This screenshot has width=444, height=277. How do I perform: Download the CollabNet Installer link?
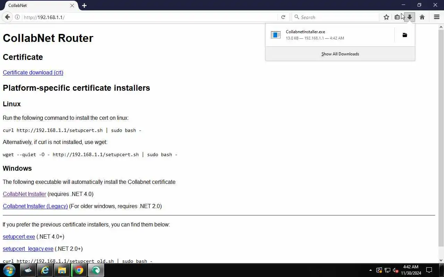pos(24,194)
